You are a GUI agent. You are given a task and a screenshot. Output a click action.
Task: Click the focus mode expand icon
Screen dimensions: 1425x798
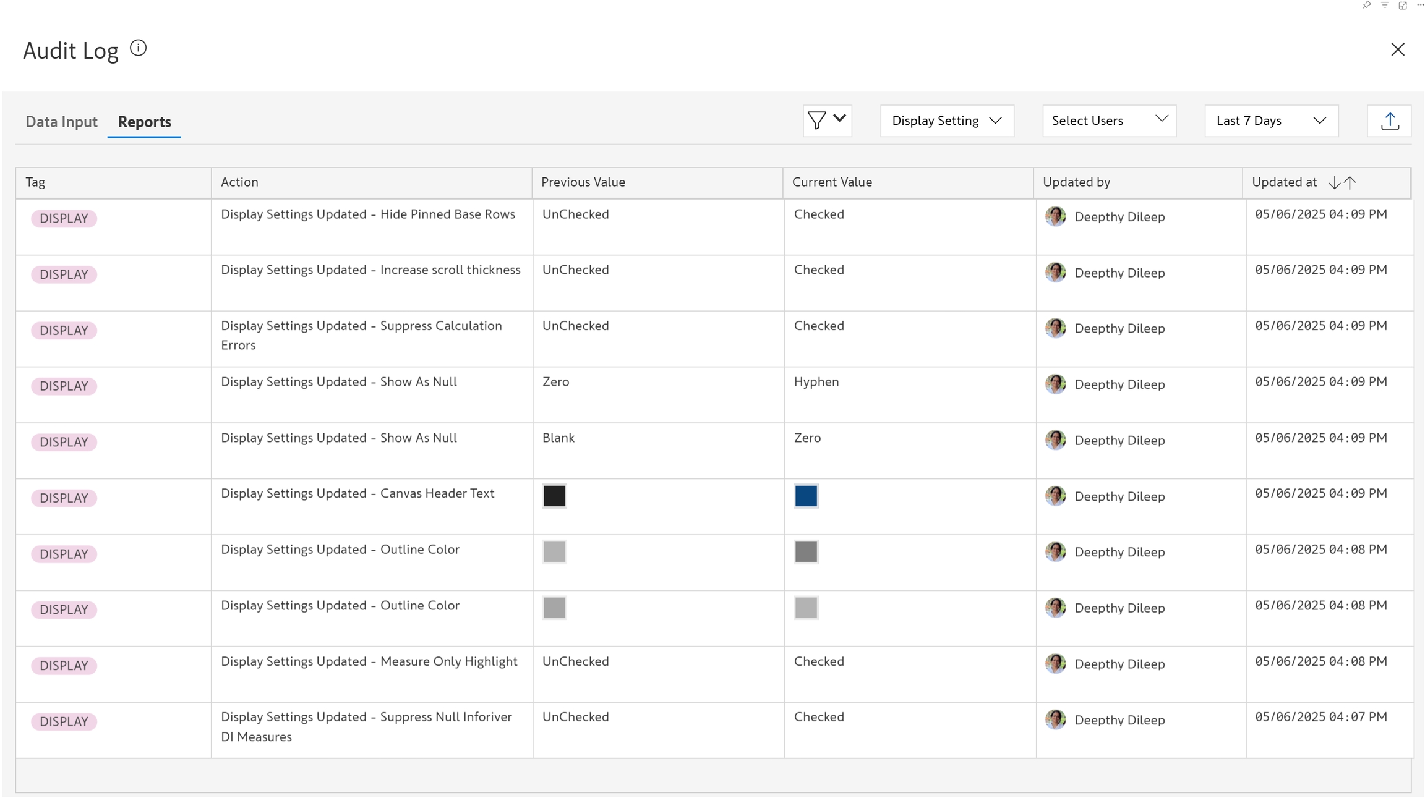pyautogui.click(x=1403, y=5)
